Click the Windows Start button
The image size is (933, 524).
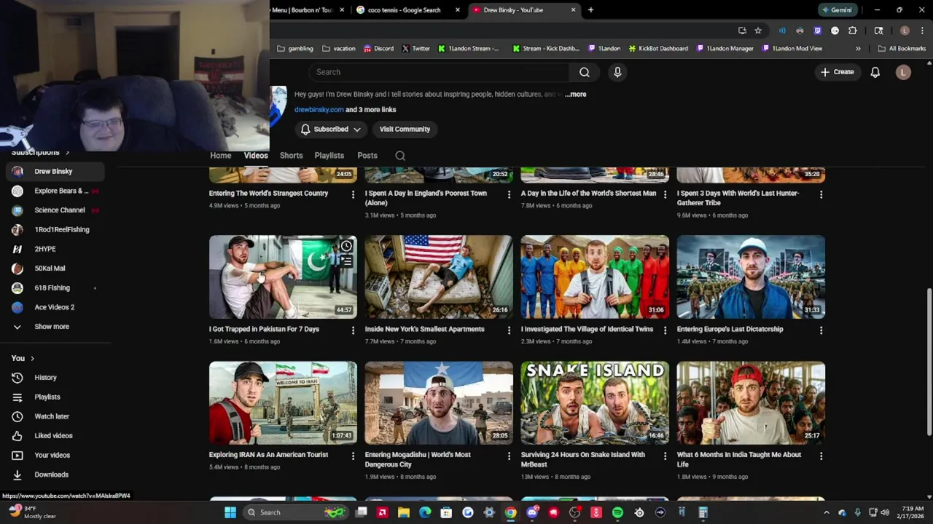click(230, 512)
